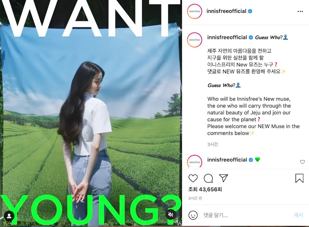Click the 3시간 전 post timestamp
Viewport: 309px width, 227px height.
click(195, 198)
